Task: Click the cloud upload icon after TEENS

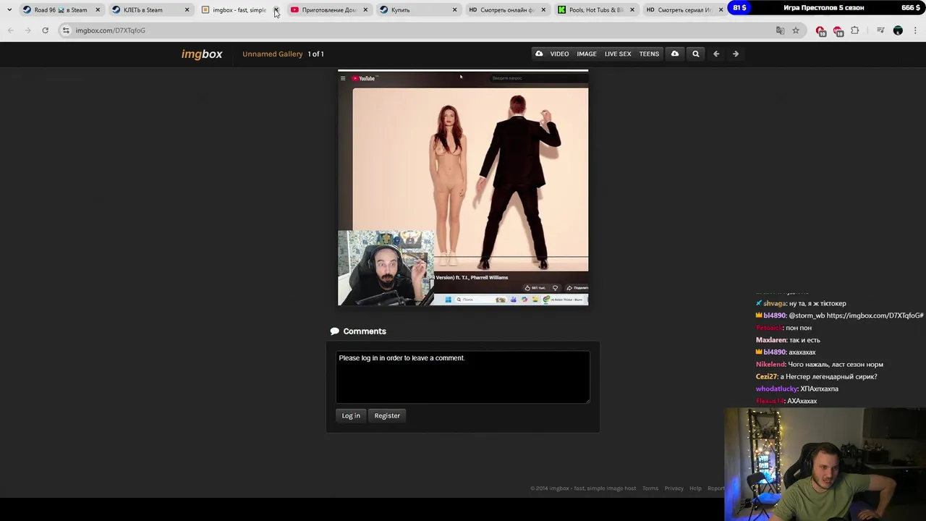Action: [675, 54]
